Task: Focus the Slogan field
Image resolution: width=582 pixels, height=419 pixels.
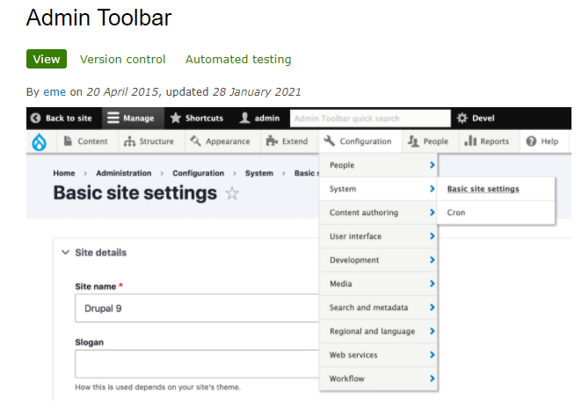Action: click(x=197, y=364)
